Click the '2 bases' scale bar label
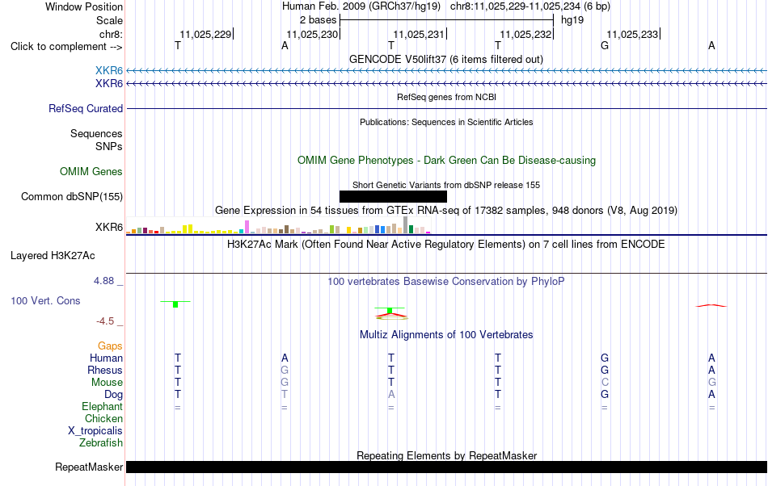Screen dimensions: 768x486 (x=319, y=20)
